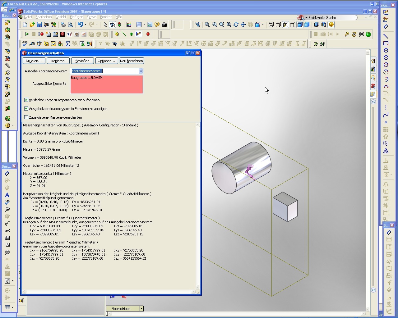Click the green apple icon
398x318 pixels.
pos(368,34)
